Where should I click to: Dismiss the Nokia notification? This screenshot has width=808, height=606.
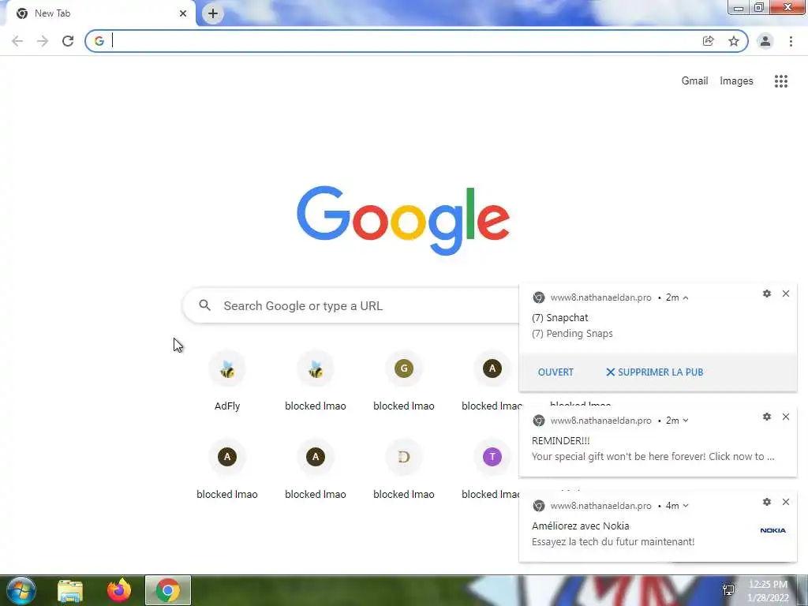point(786,502)
